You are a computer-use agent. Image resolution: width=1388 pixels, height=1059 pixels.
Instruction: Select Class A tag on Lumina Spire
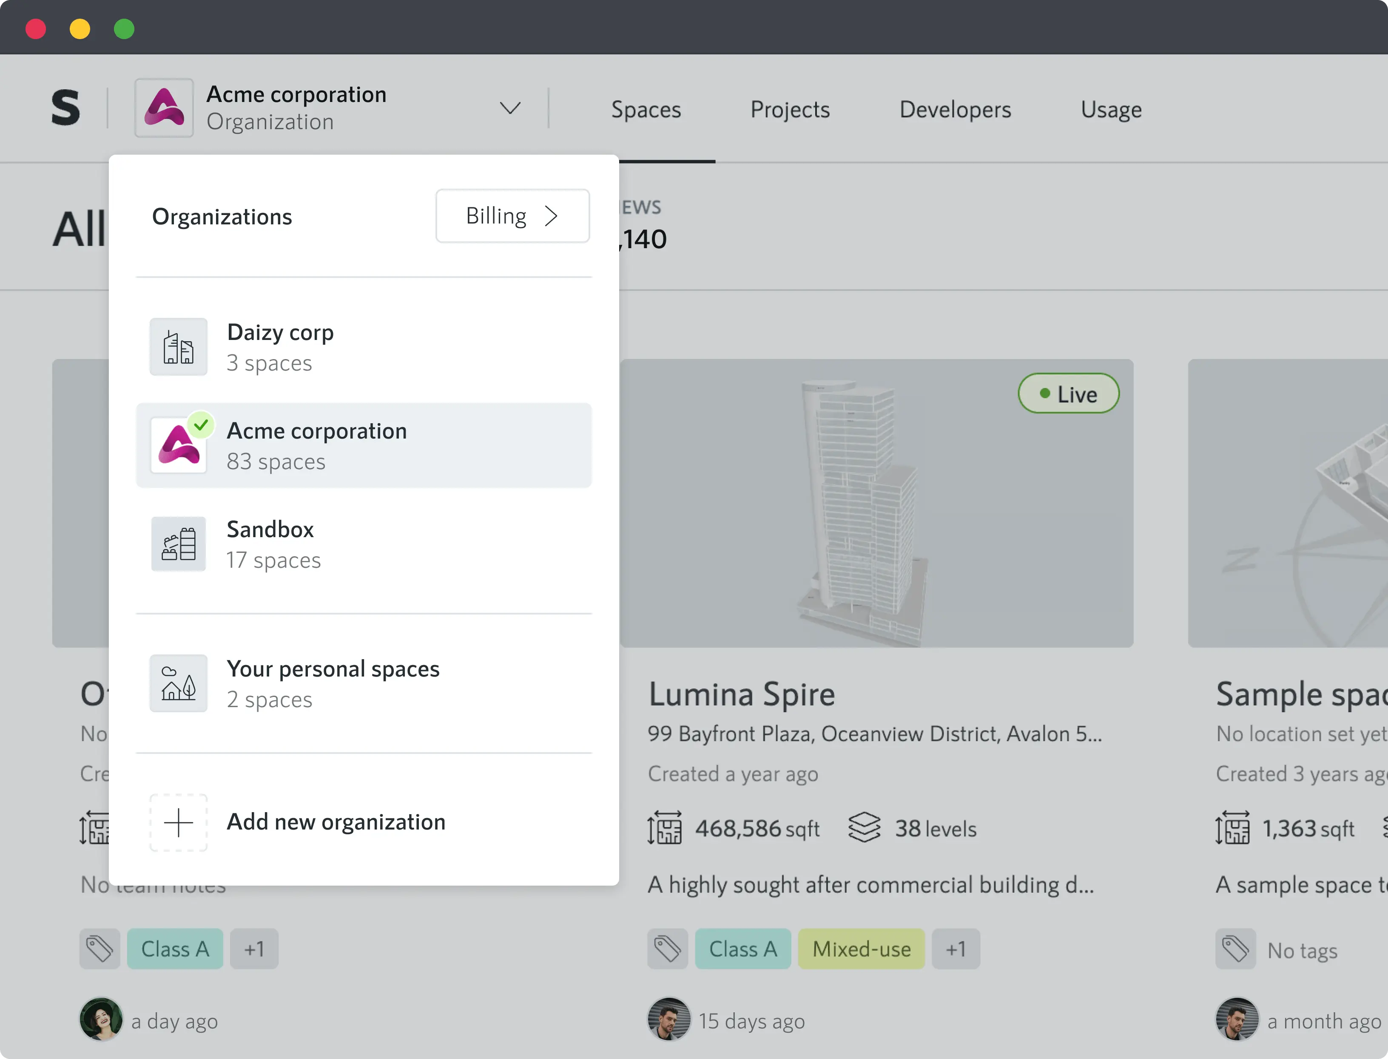point(743,949)
